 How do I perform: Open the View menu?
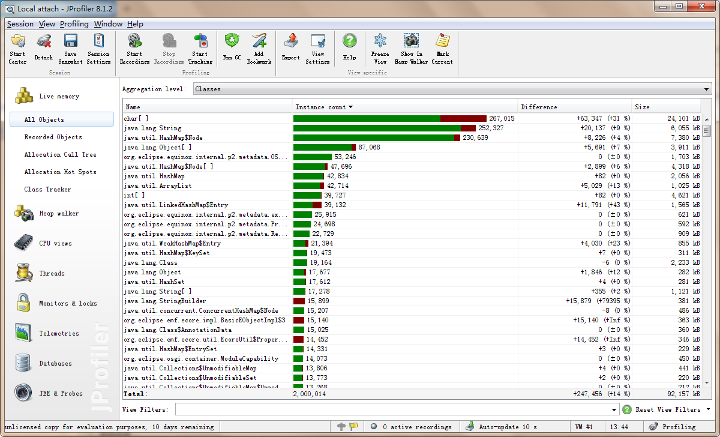pyautogui.click(x=47, y=24)
